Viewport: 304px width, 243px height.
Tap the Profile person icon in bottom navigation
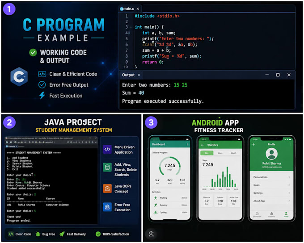pos(286,214)
